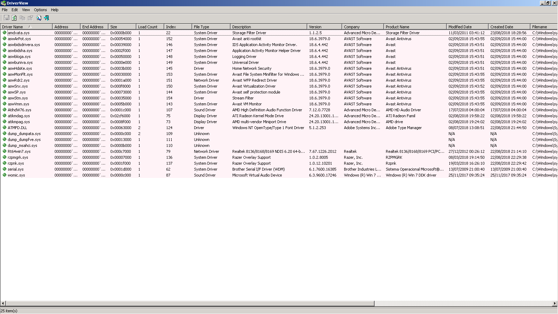Click the Save Selected Items toolbar icon

tap(6, 18)
